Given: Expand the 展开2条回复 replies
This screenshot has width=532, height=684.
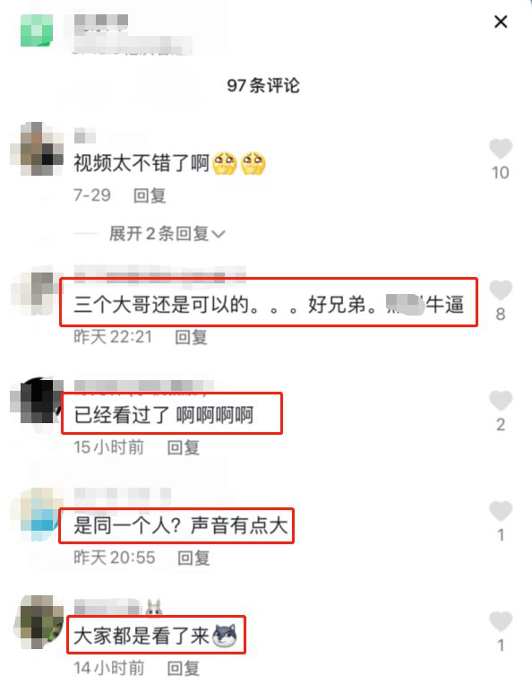Looking at the screenshot, I should (167, 234).
